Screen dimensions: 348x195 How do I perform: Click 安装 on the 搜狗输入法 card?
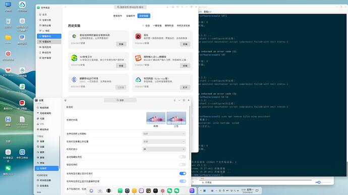[185, 66]
